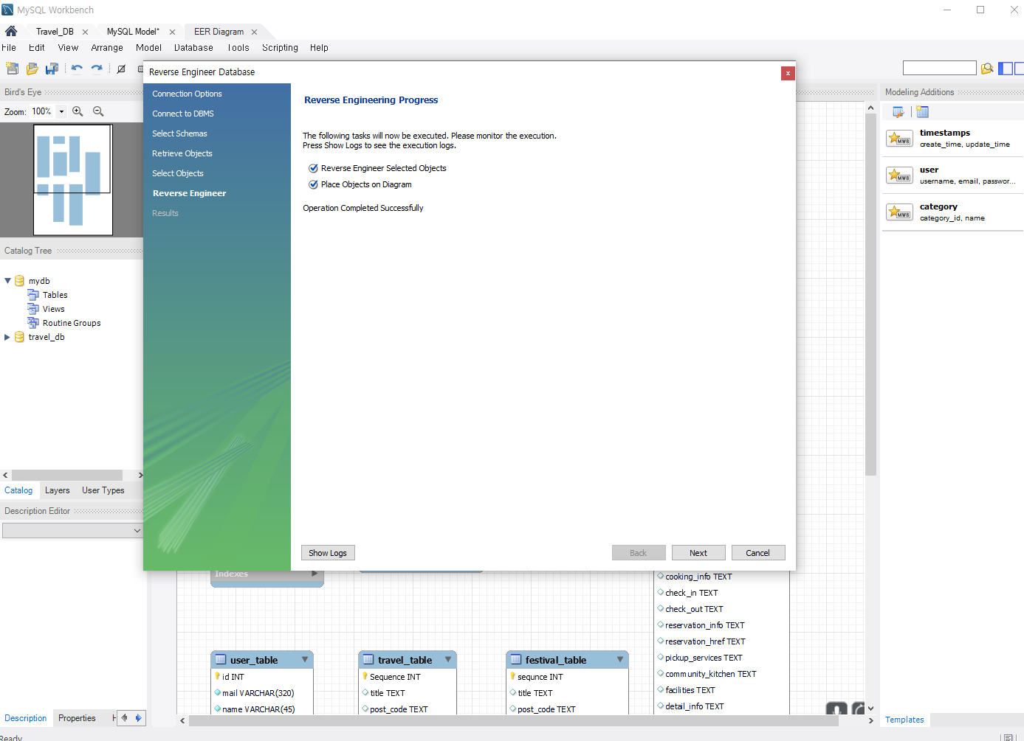Click the travel_table table icon in the diagram
1024x741 pixels.
pos(368,660)
